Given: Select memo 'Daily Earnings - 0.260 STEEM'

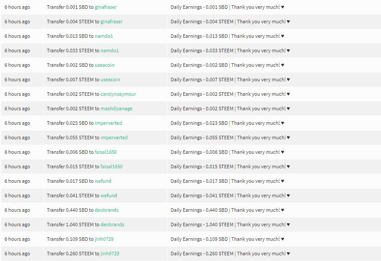Looking at the screenshot, I should click(x=202, y=254).
